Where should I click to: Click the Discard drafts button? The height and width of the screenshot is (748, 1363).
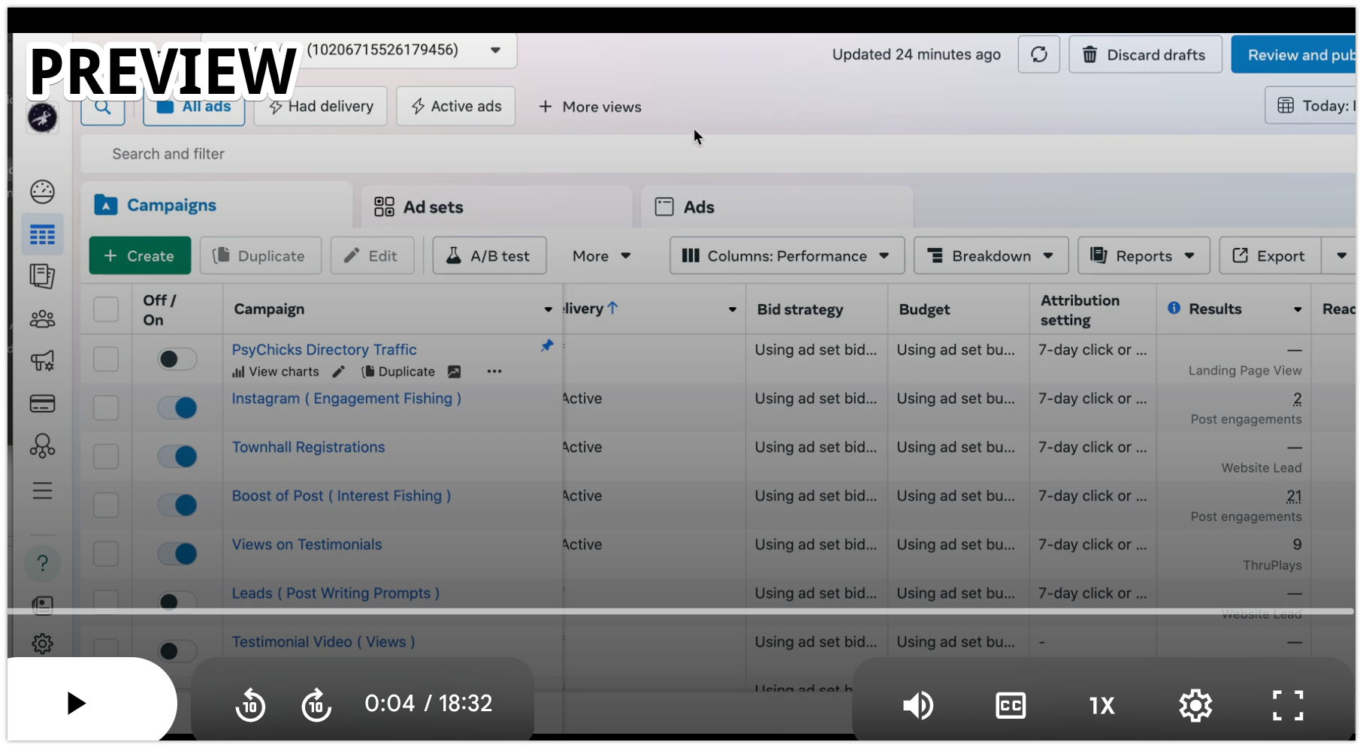[x=1145, y=55]
